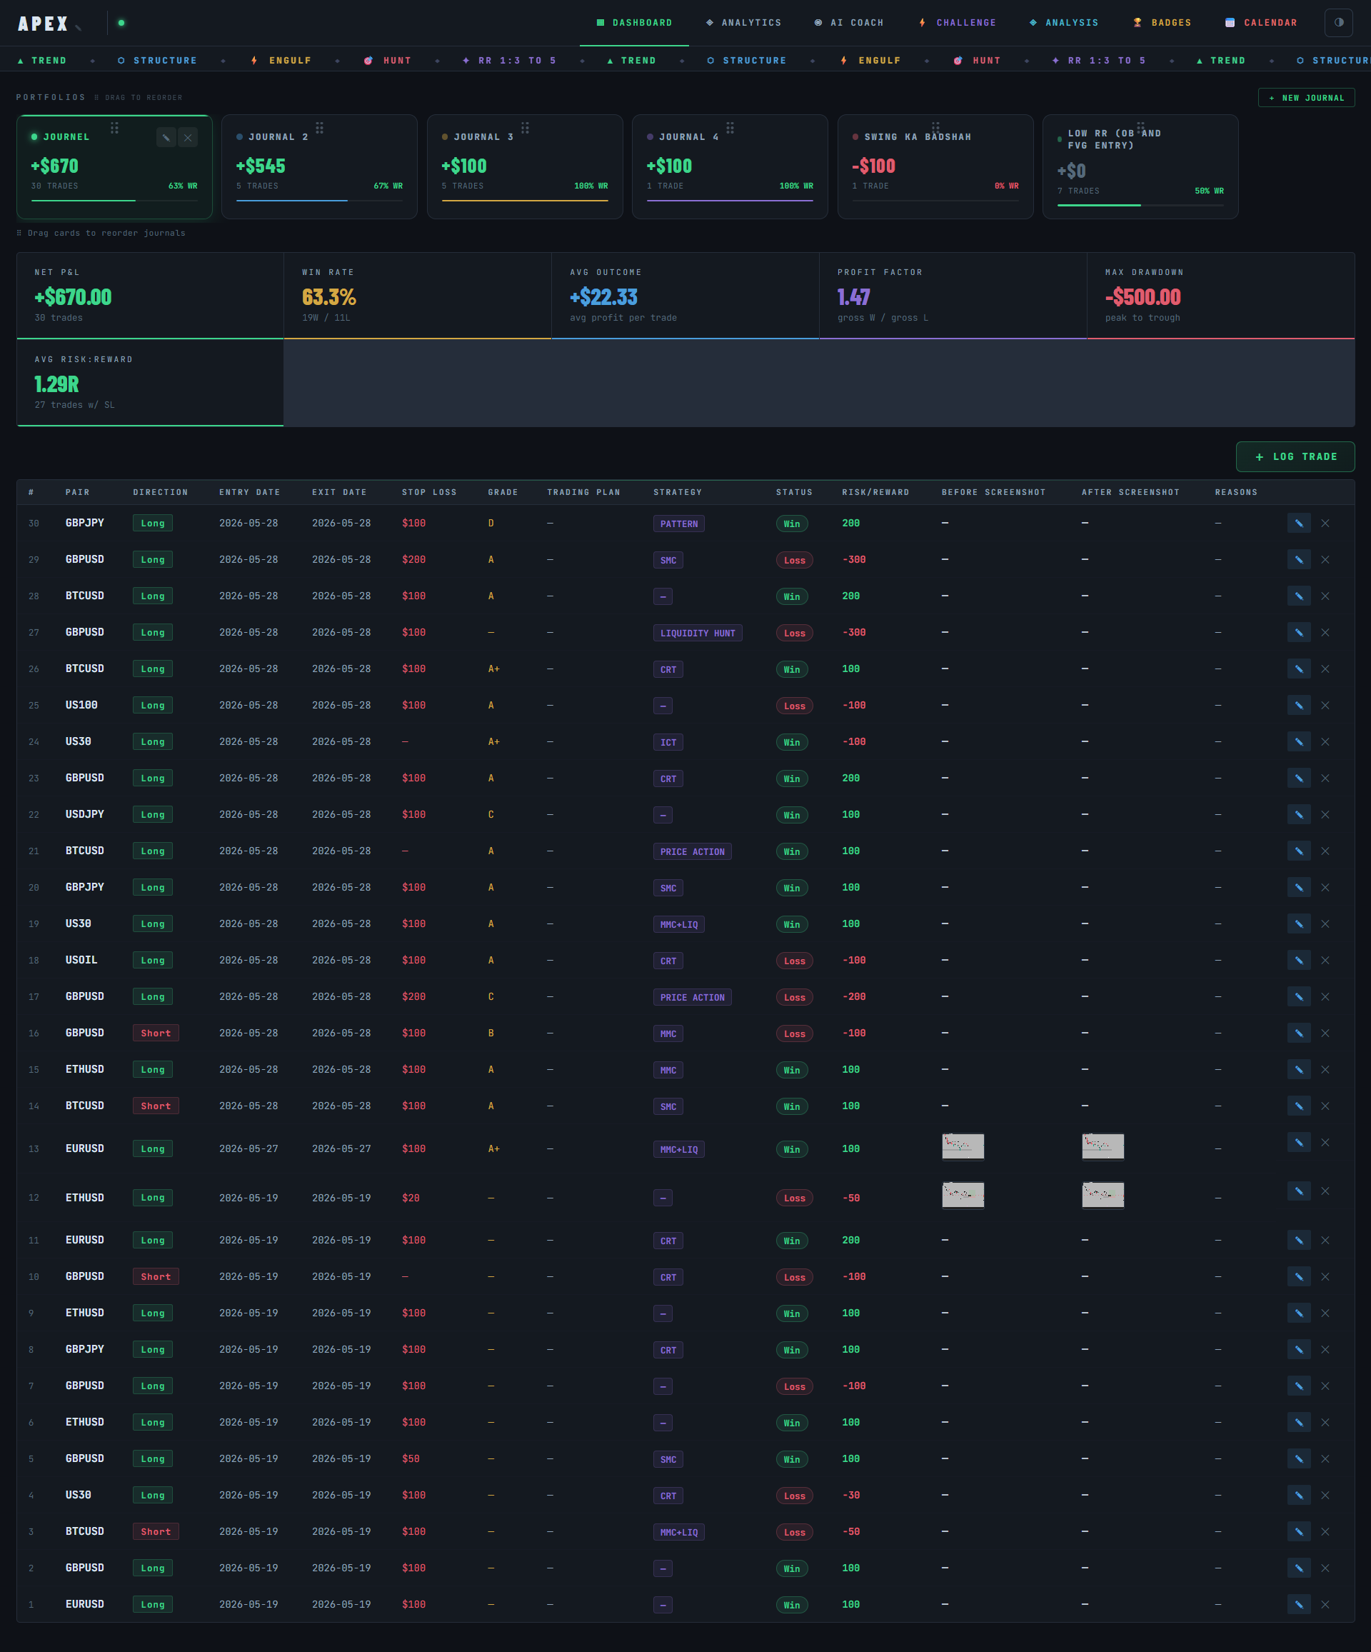This screenshot has width=1371, height=1652.
Task: View the Badges tab
Action: [x=1162, y=23]
